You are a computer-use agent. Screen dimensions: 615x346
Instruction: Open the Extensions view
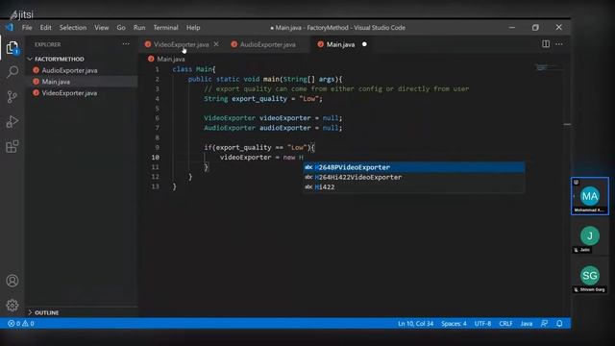[x=12, y=146]
